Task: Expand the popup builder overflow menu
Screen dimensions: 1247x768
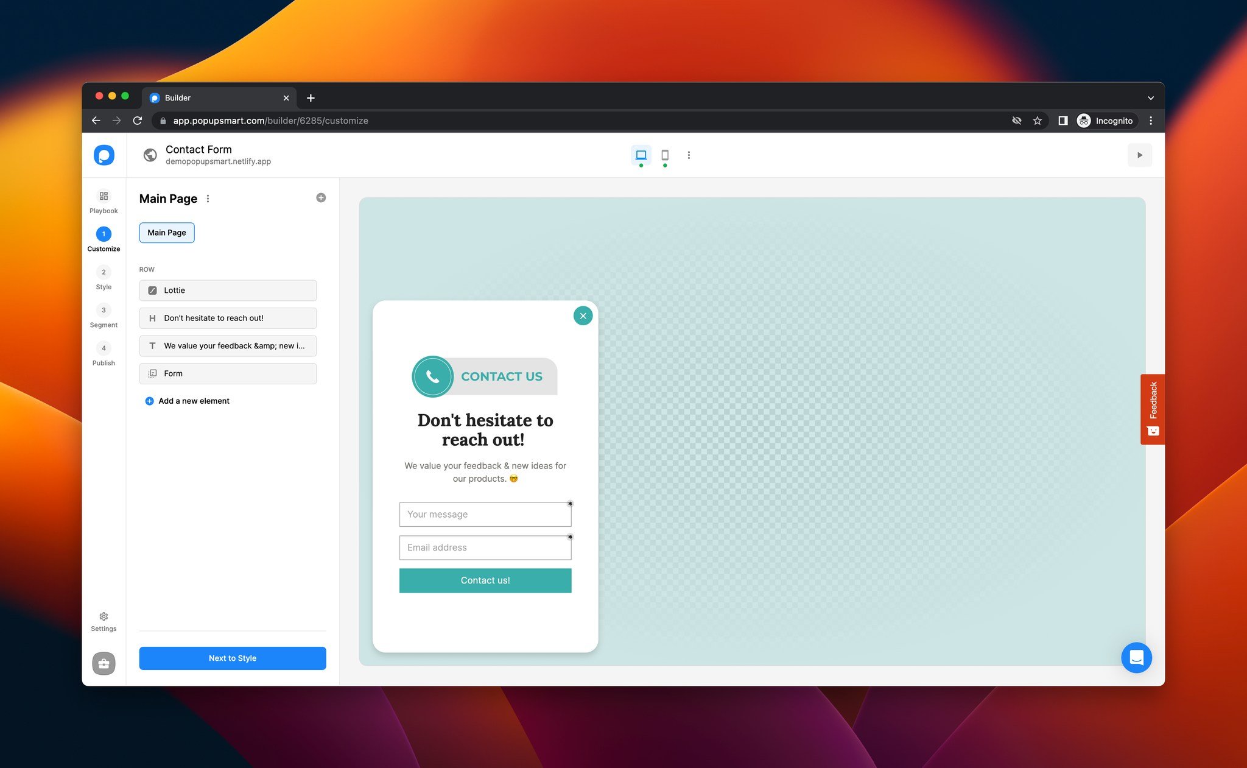Action: [x=689, y=155]
